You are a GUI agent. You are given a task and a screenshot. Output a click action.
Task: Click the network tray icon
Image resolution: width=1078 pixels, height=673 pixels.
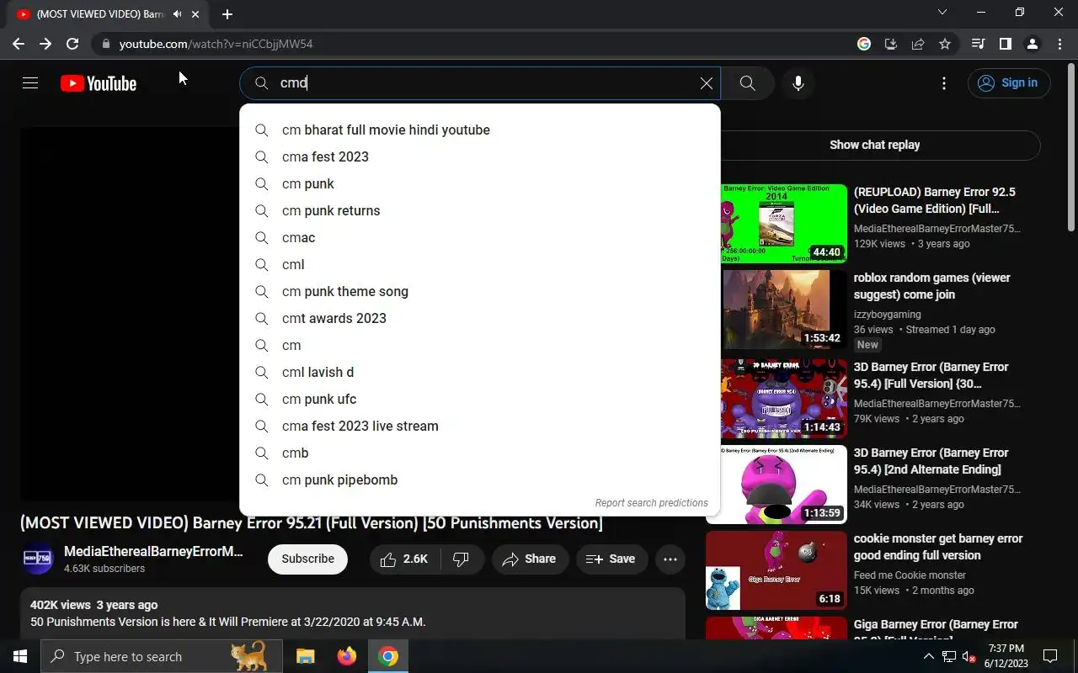[x=949, y=656]
